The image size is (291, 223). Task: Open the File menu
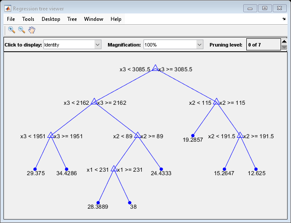11,19
